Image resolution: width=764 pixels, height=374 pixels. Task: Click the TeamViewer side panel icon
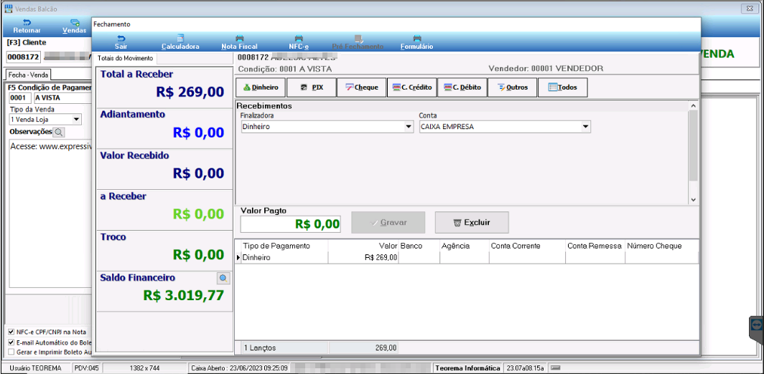click(757, 323)
